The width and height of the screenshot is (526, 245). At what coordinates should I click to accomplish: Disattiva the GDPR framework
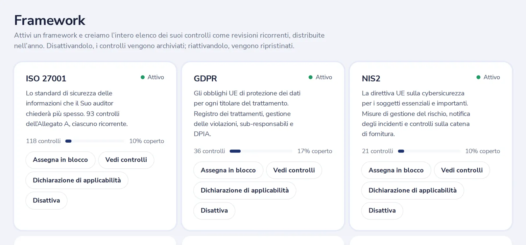214,211
